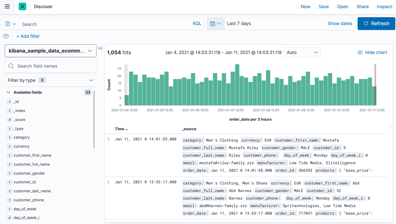Open the Auto interval dropdown

click(302, 53)
